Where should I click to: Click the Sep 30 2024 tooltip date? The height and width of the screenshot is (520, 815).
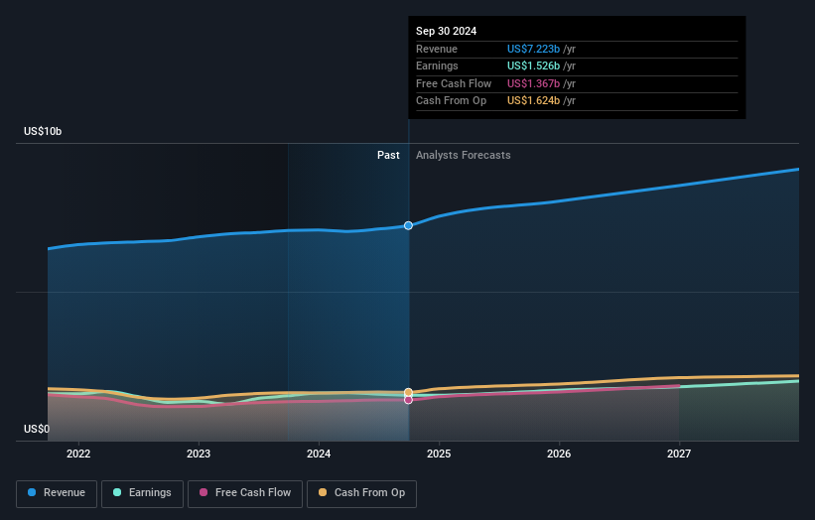tap(446, 31)
